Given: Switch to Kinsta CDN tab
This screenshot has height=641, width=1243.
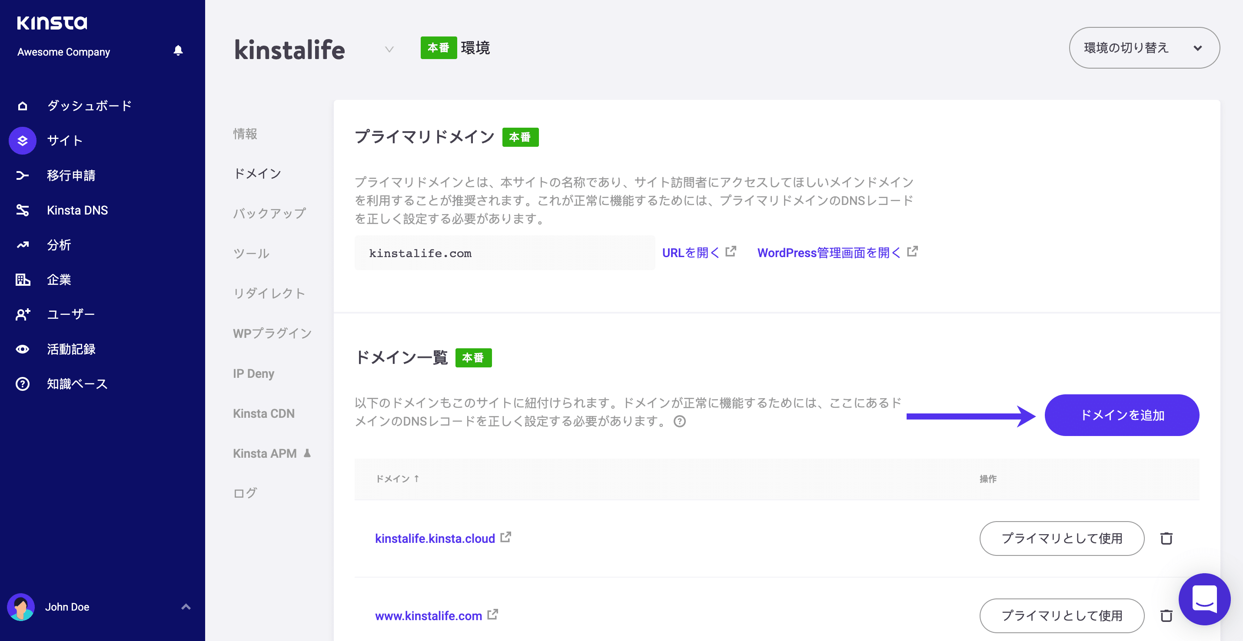Looking at the screenshot, I should (263, 413).
